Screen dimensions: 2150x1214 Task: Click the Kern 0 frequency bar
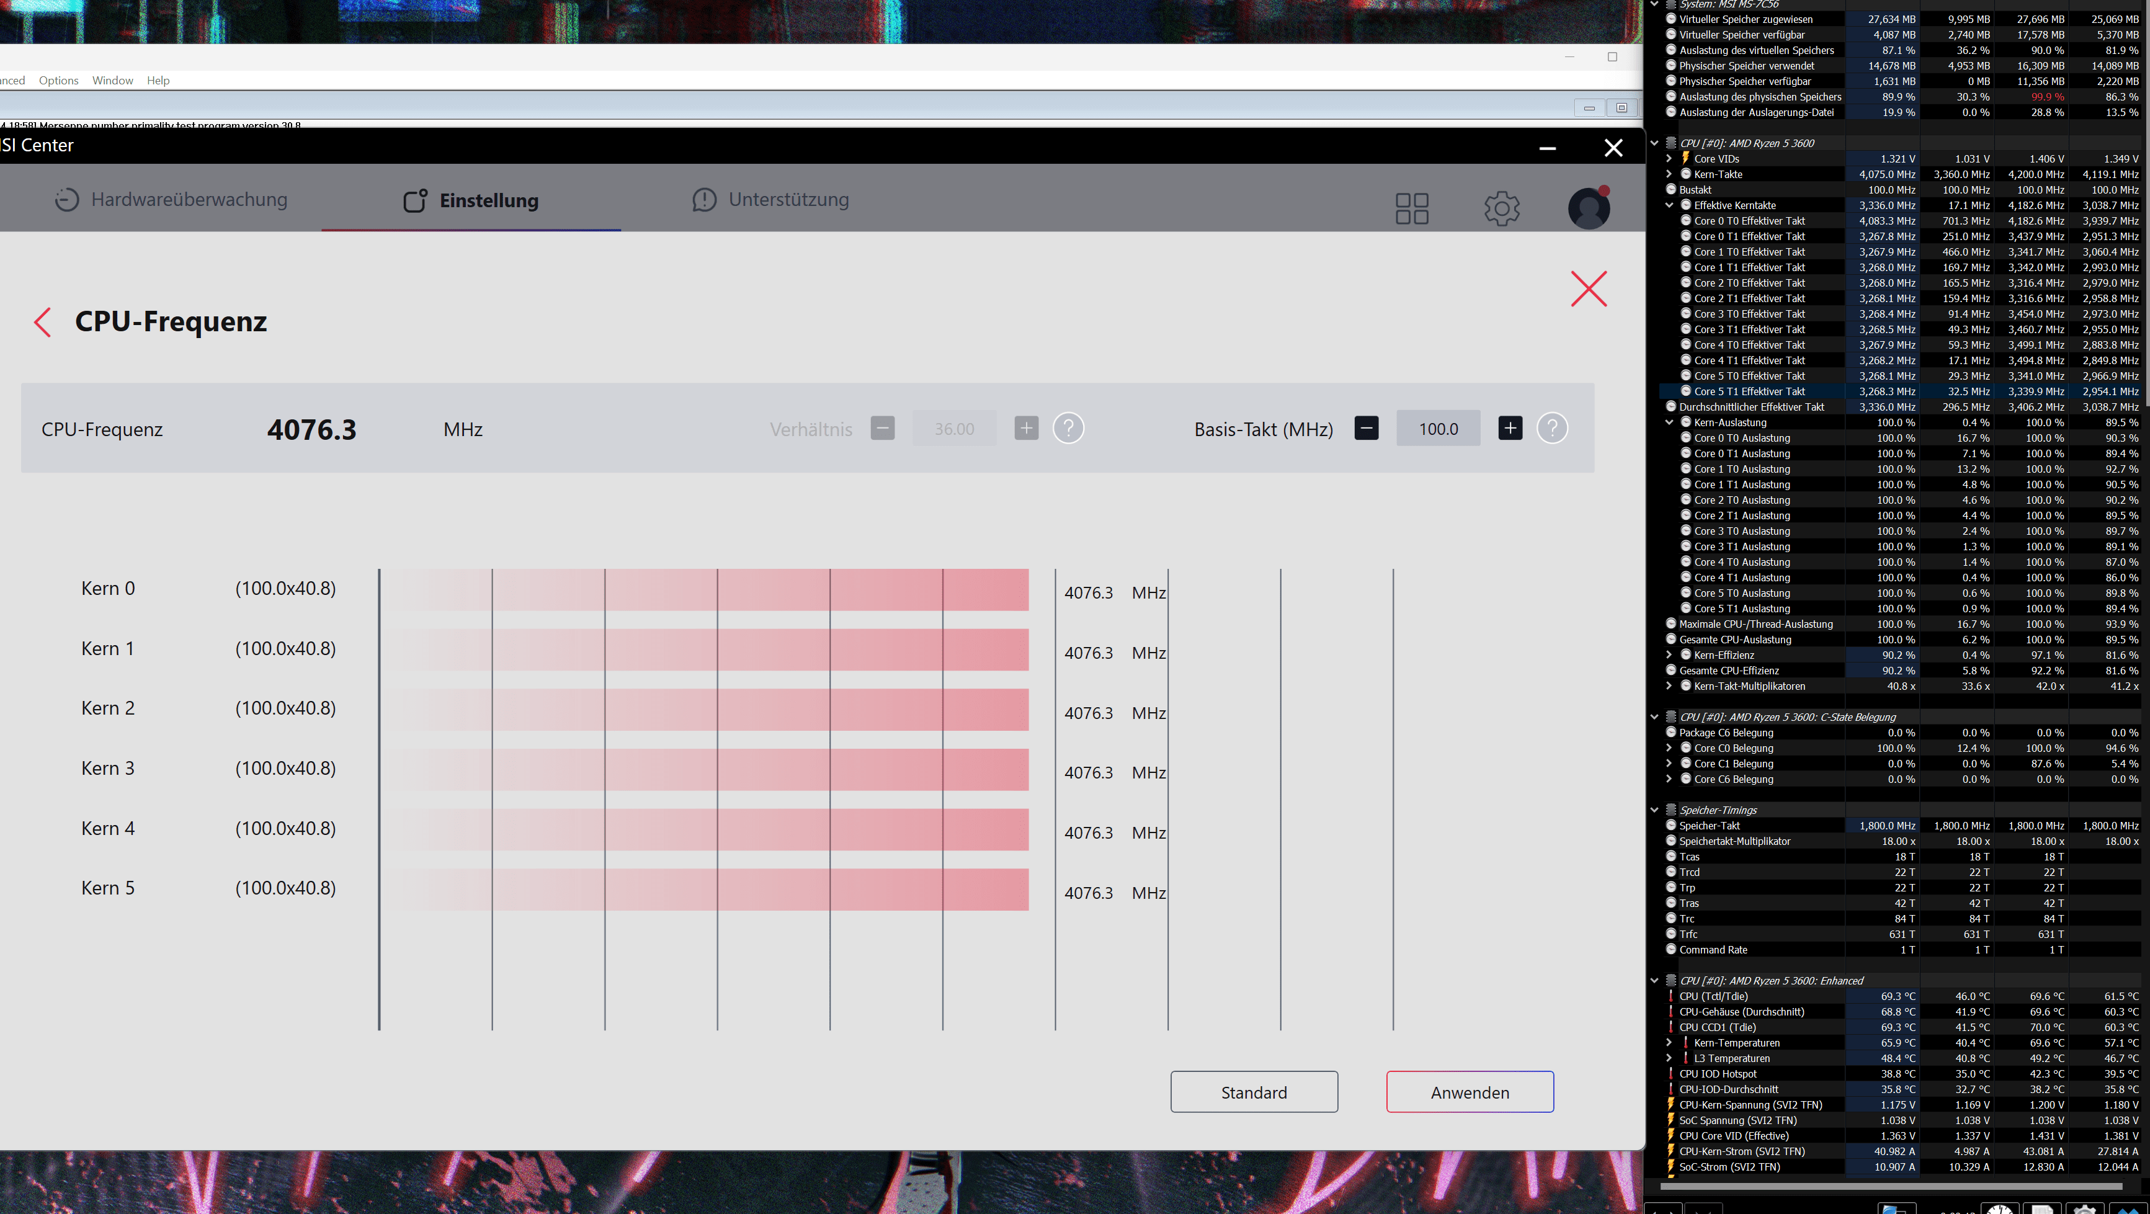click(706, 591)
